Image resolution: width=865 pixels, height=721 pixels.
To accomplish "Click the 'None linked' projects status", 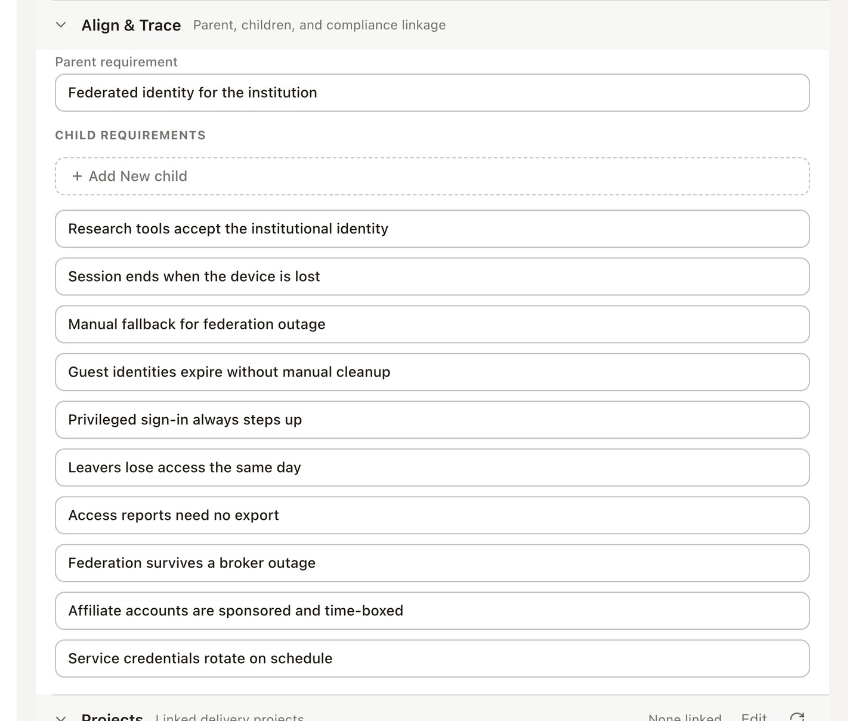I will coord(685,717).
